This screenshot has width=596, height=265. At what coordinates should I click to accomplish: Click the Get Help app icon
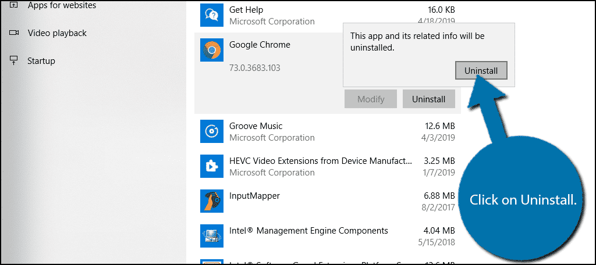[212, 15]
